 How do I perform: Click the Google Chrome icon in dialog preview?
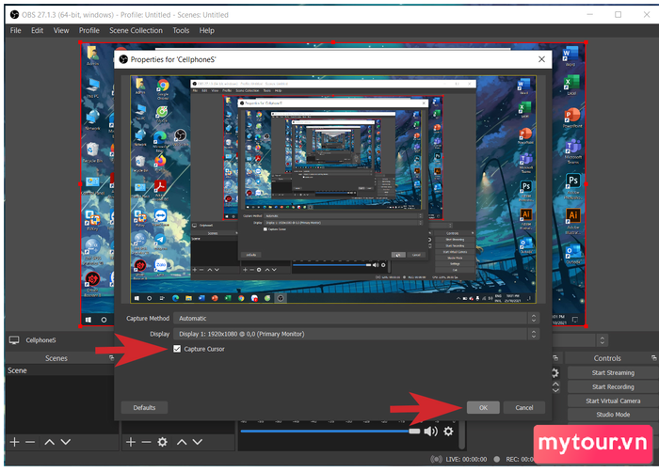[163, 88]
